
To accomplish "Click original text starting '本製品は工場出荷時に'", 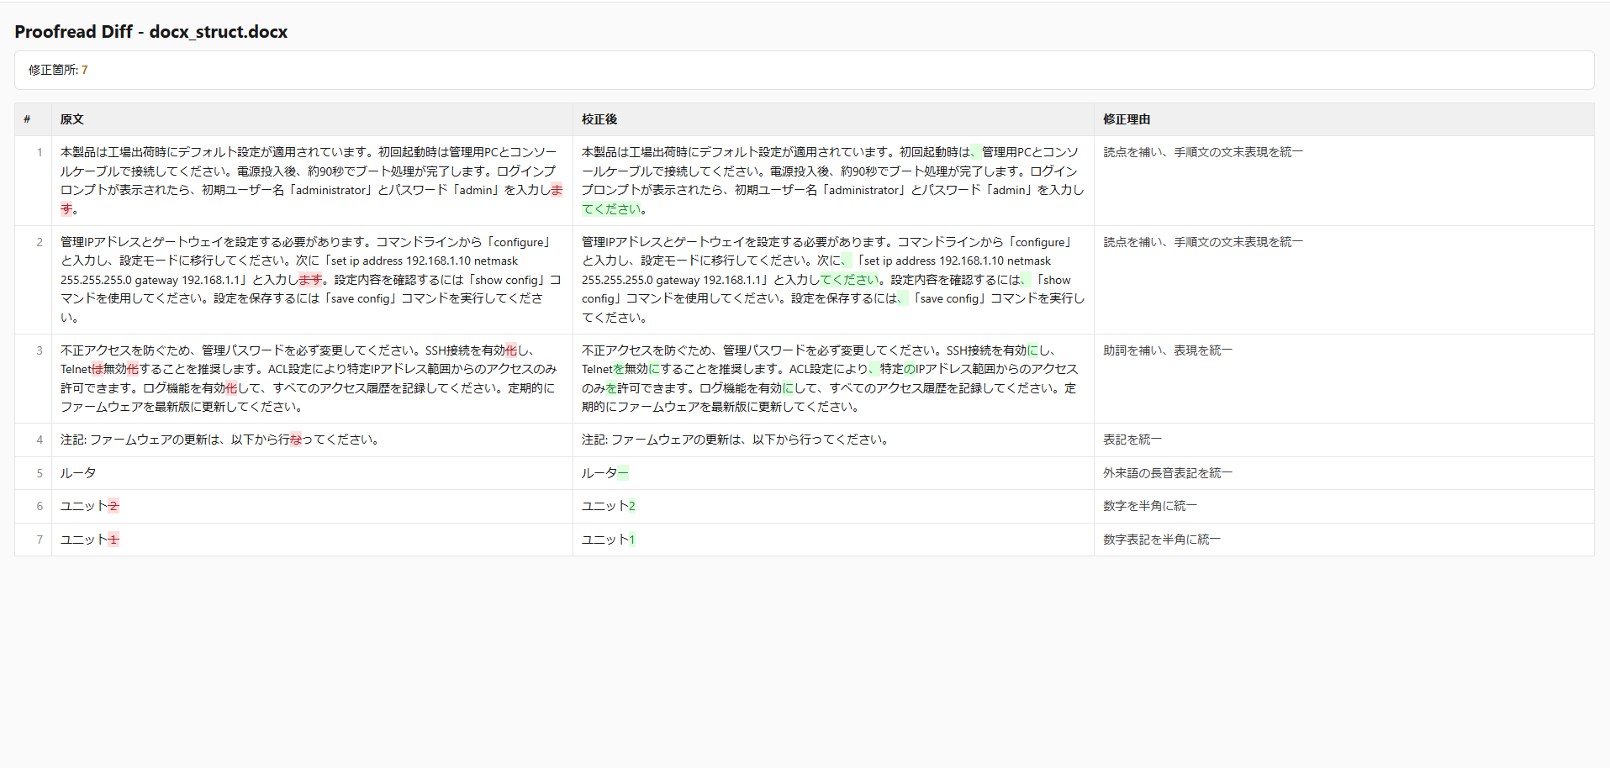I will point(311,181).
